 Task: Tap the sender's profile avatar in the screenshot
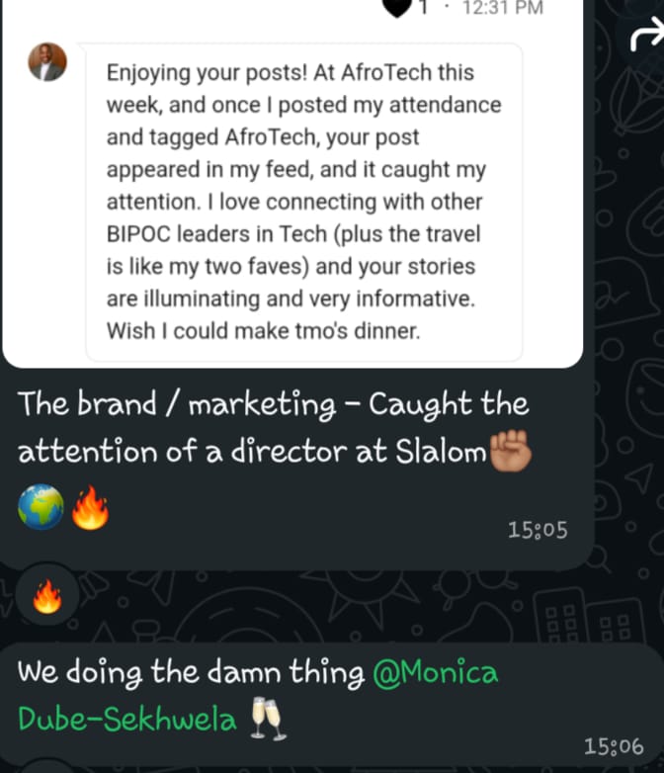tap(47, 62)
